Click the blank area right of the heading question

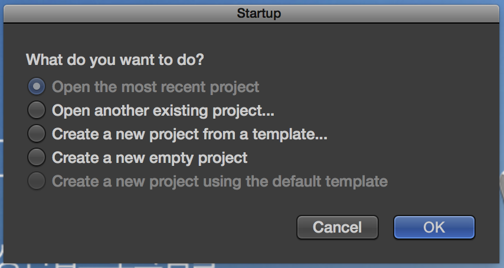pyautogui.click(x=354, y=60)
